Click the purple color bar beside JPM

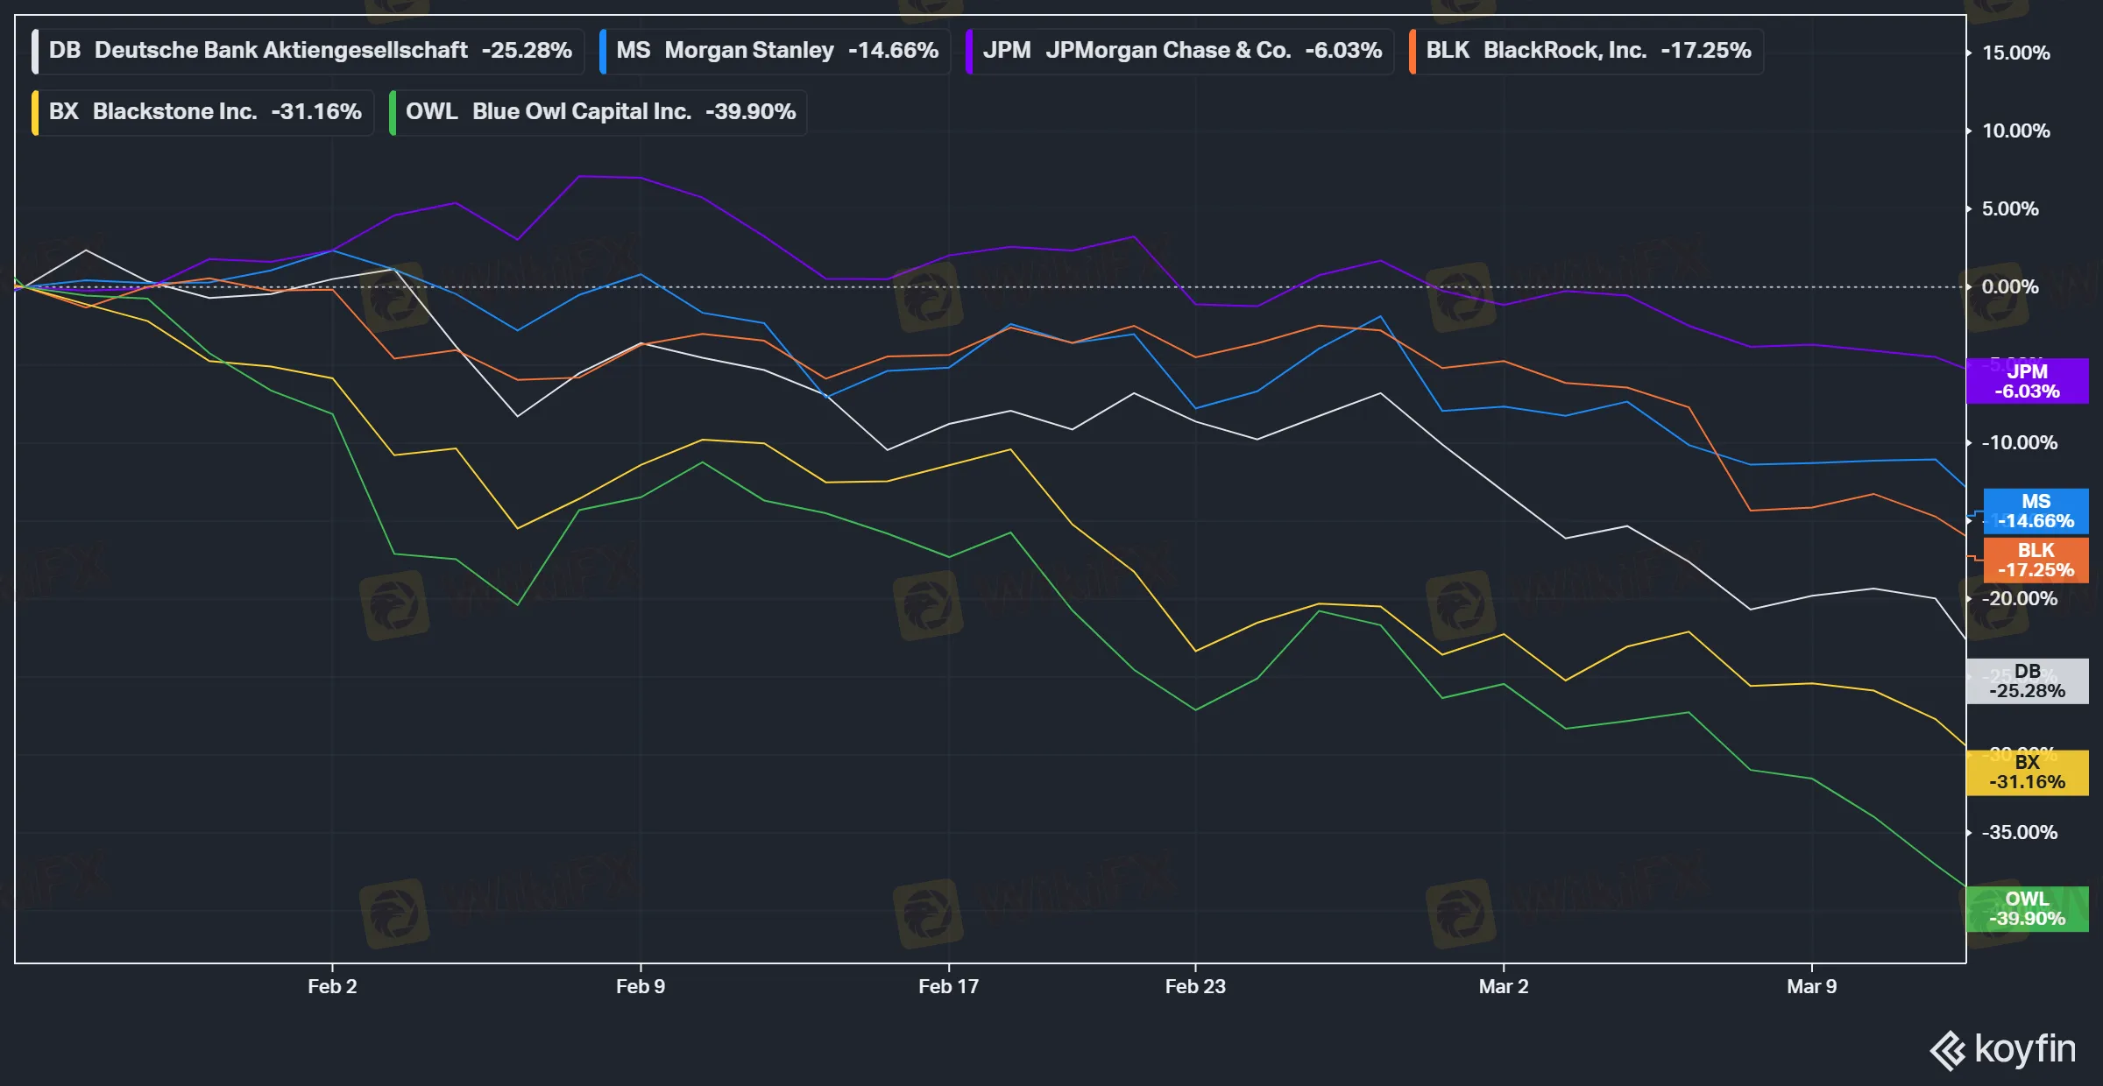[970, 51]
